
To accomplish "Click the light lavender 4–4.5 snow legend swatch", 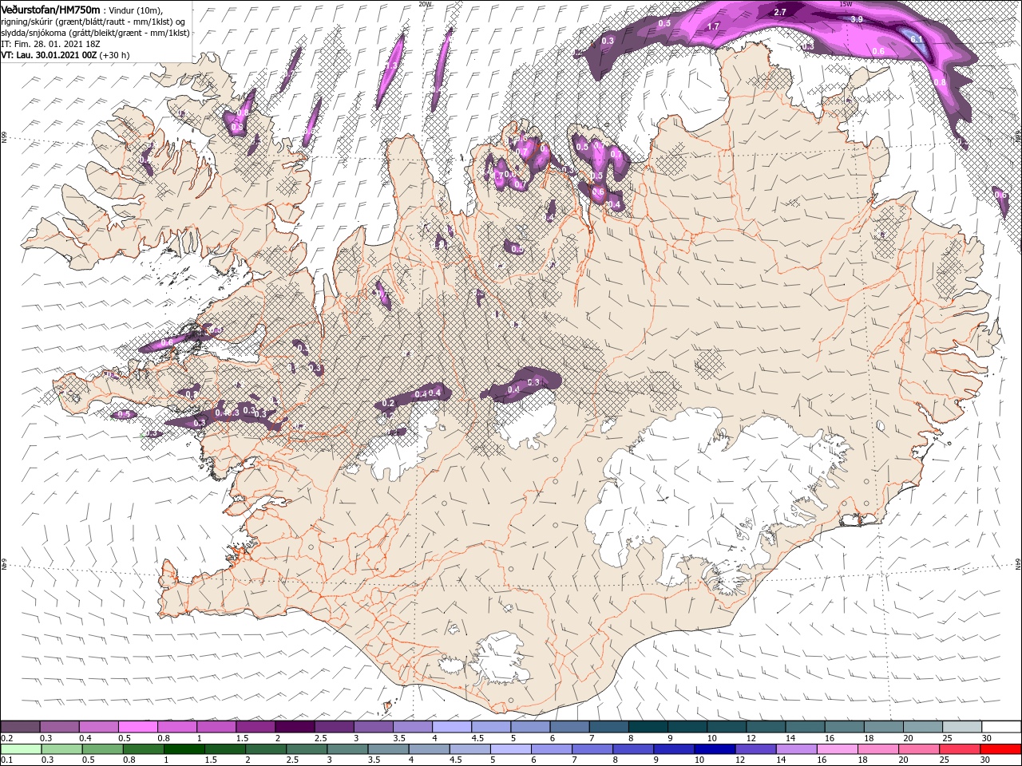I will coord(452,727).
